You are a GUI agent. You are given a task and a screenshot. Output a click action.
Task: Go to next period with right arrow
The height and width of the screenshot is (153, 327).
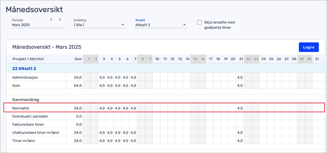[x=60, y=19]
